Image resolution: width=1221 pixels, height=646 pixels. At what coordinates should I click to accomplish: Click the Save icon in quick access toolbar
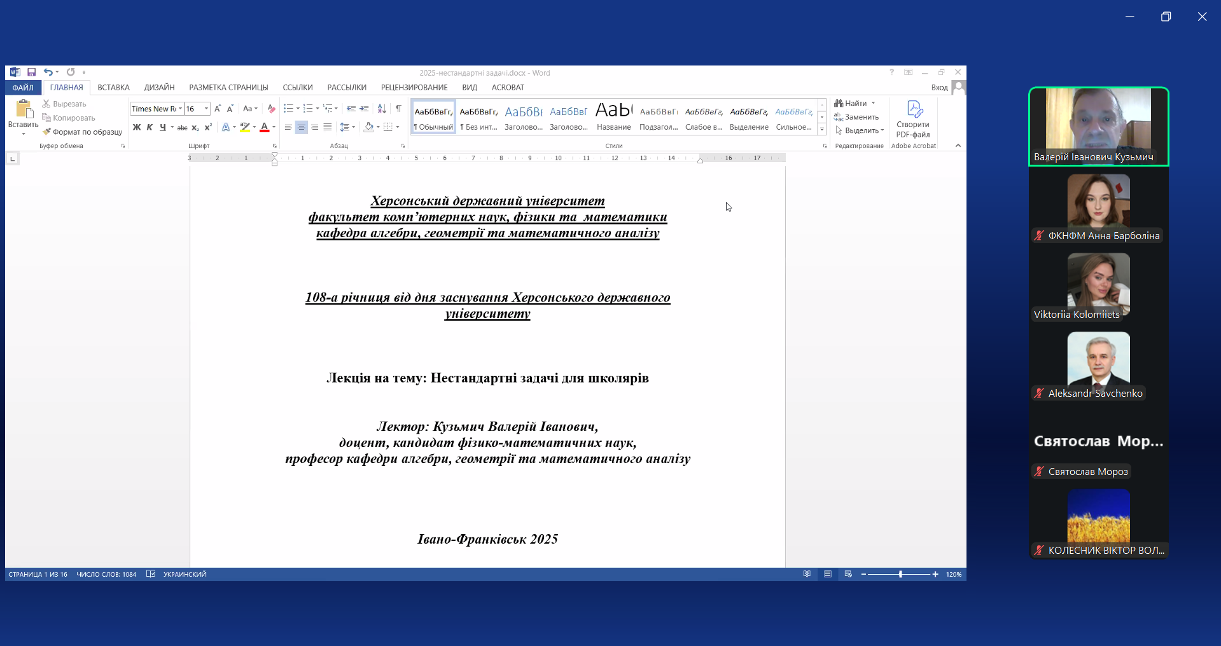click(x=31, y=72)
